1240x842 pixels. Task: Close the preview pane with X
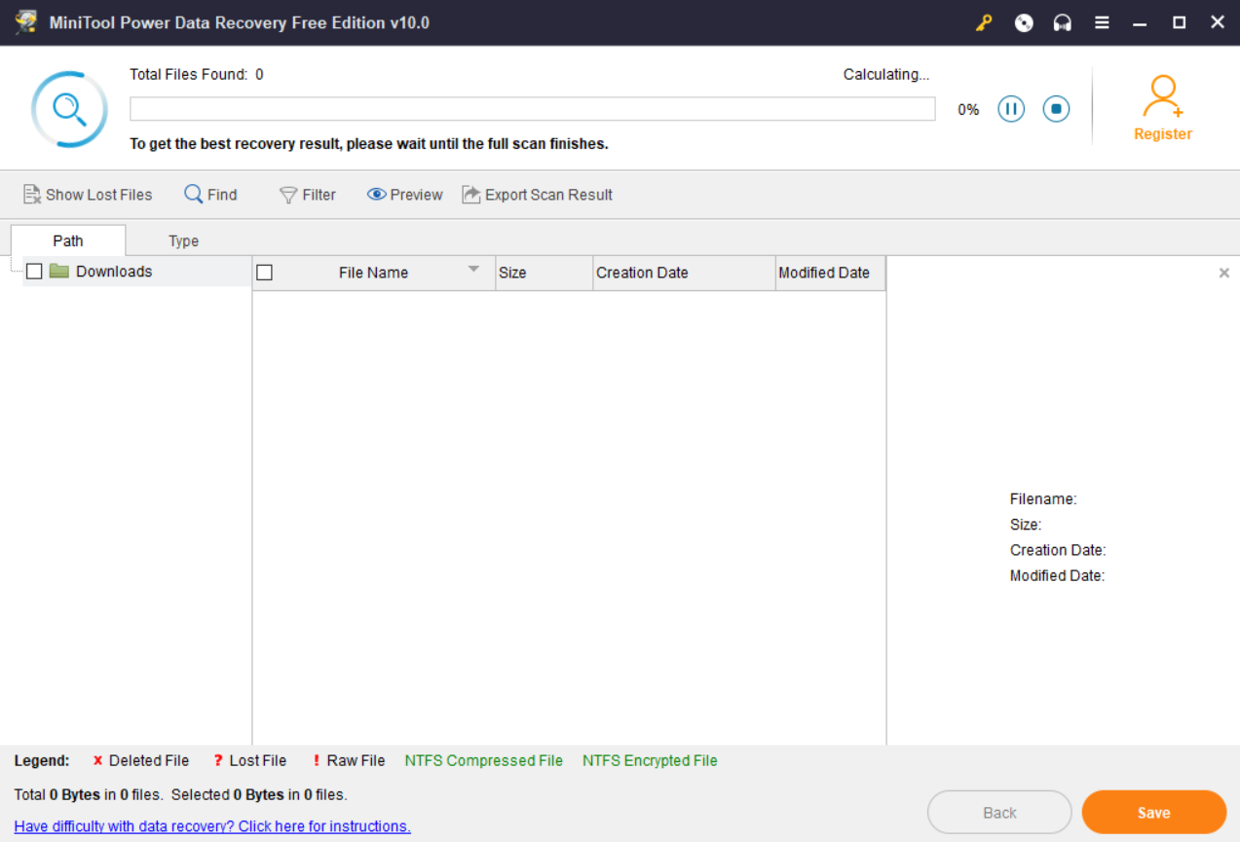click(x=1224, y=274)
